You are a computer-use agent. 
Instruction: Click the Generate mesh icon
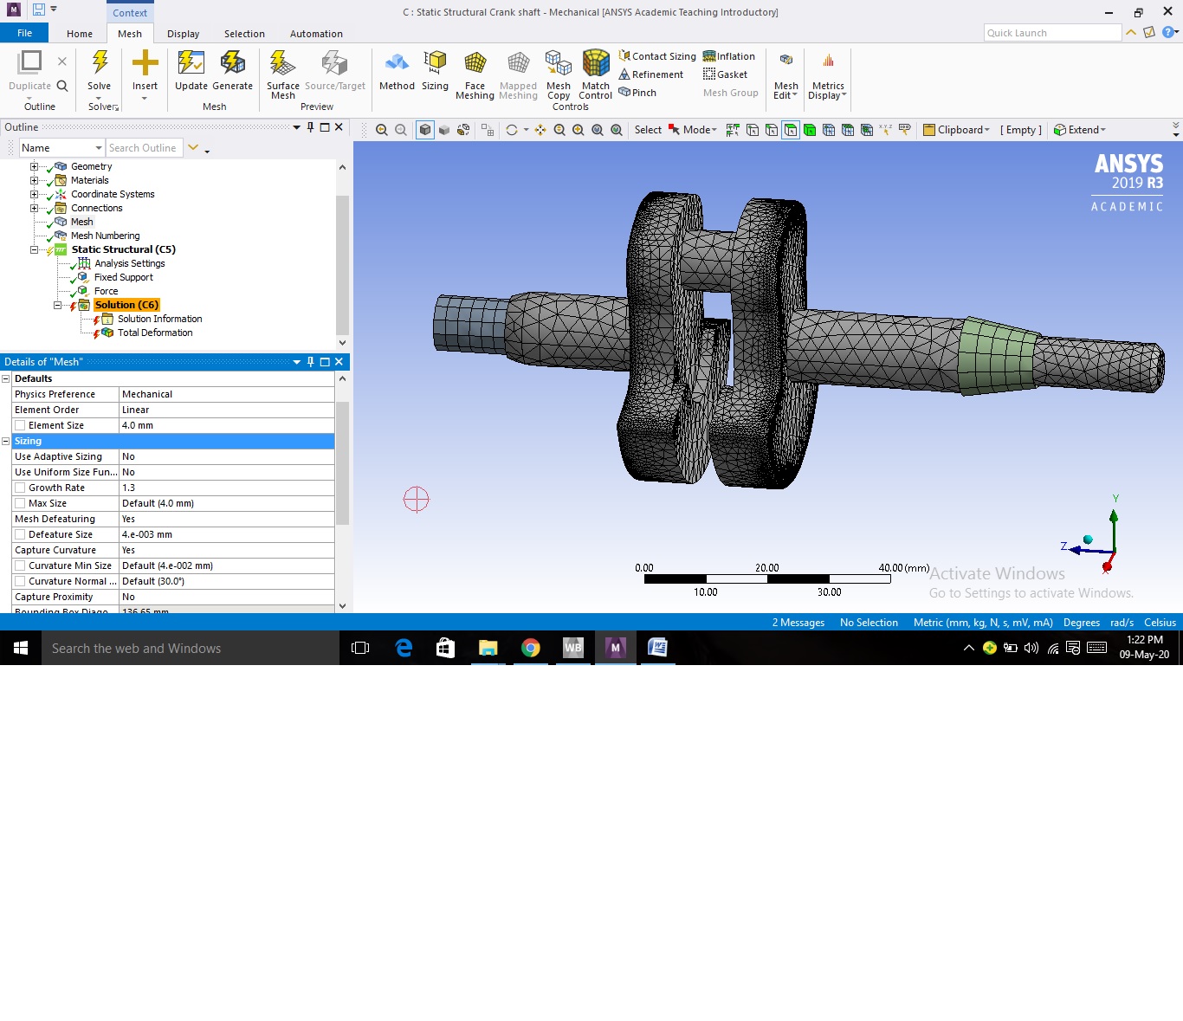(232, 63)
